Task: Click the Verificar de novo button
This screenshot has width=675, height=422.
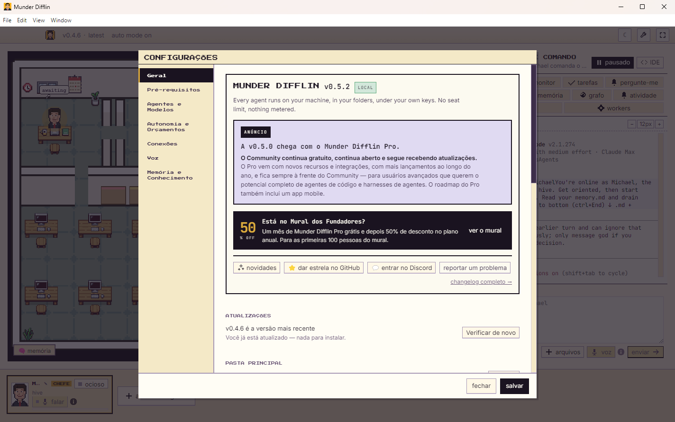Action: click(491, 332)
